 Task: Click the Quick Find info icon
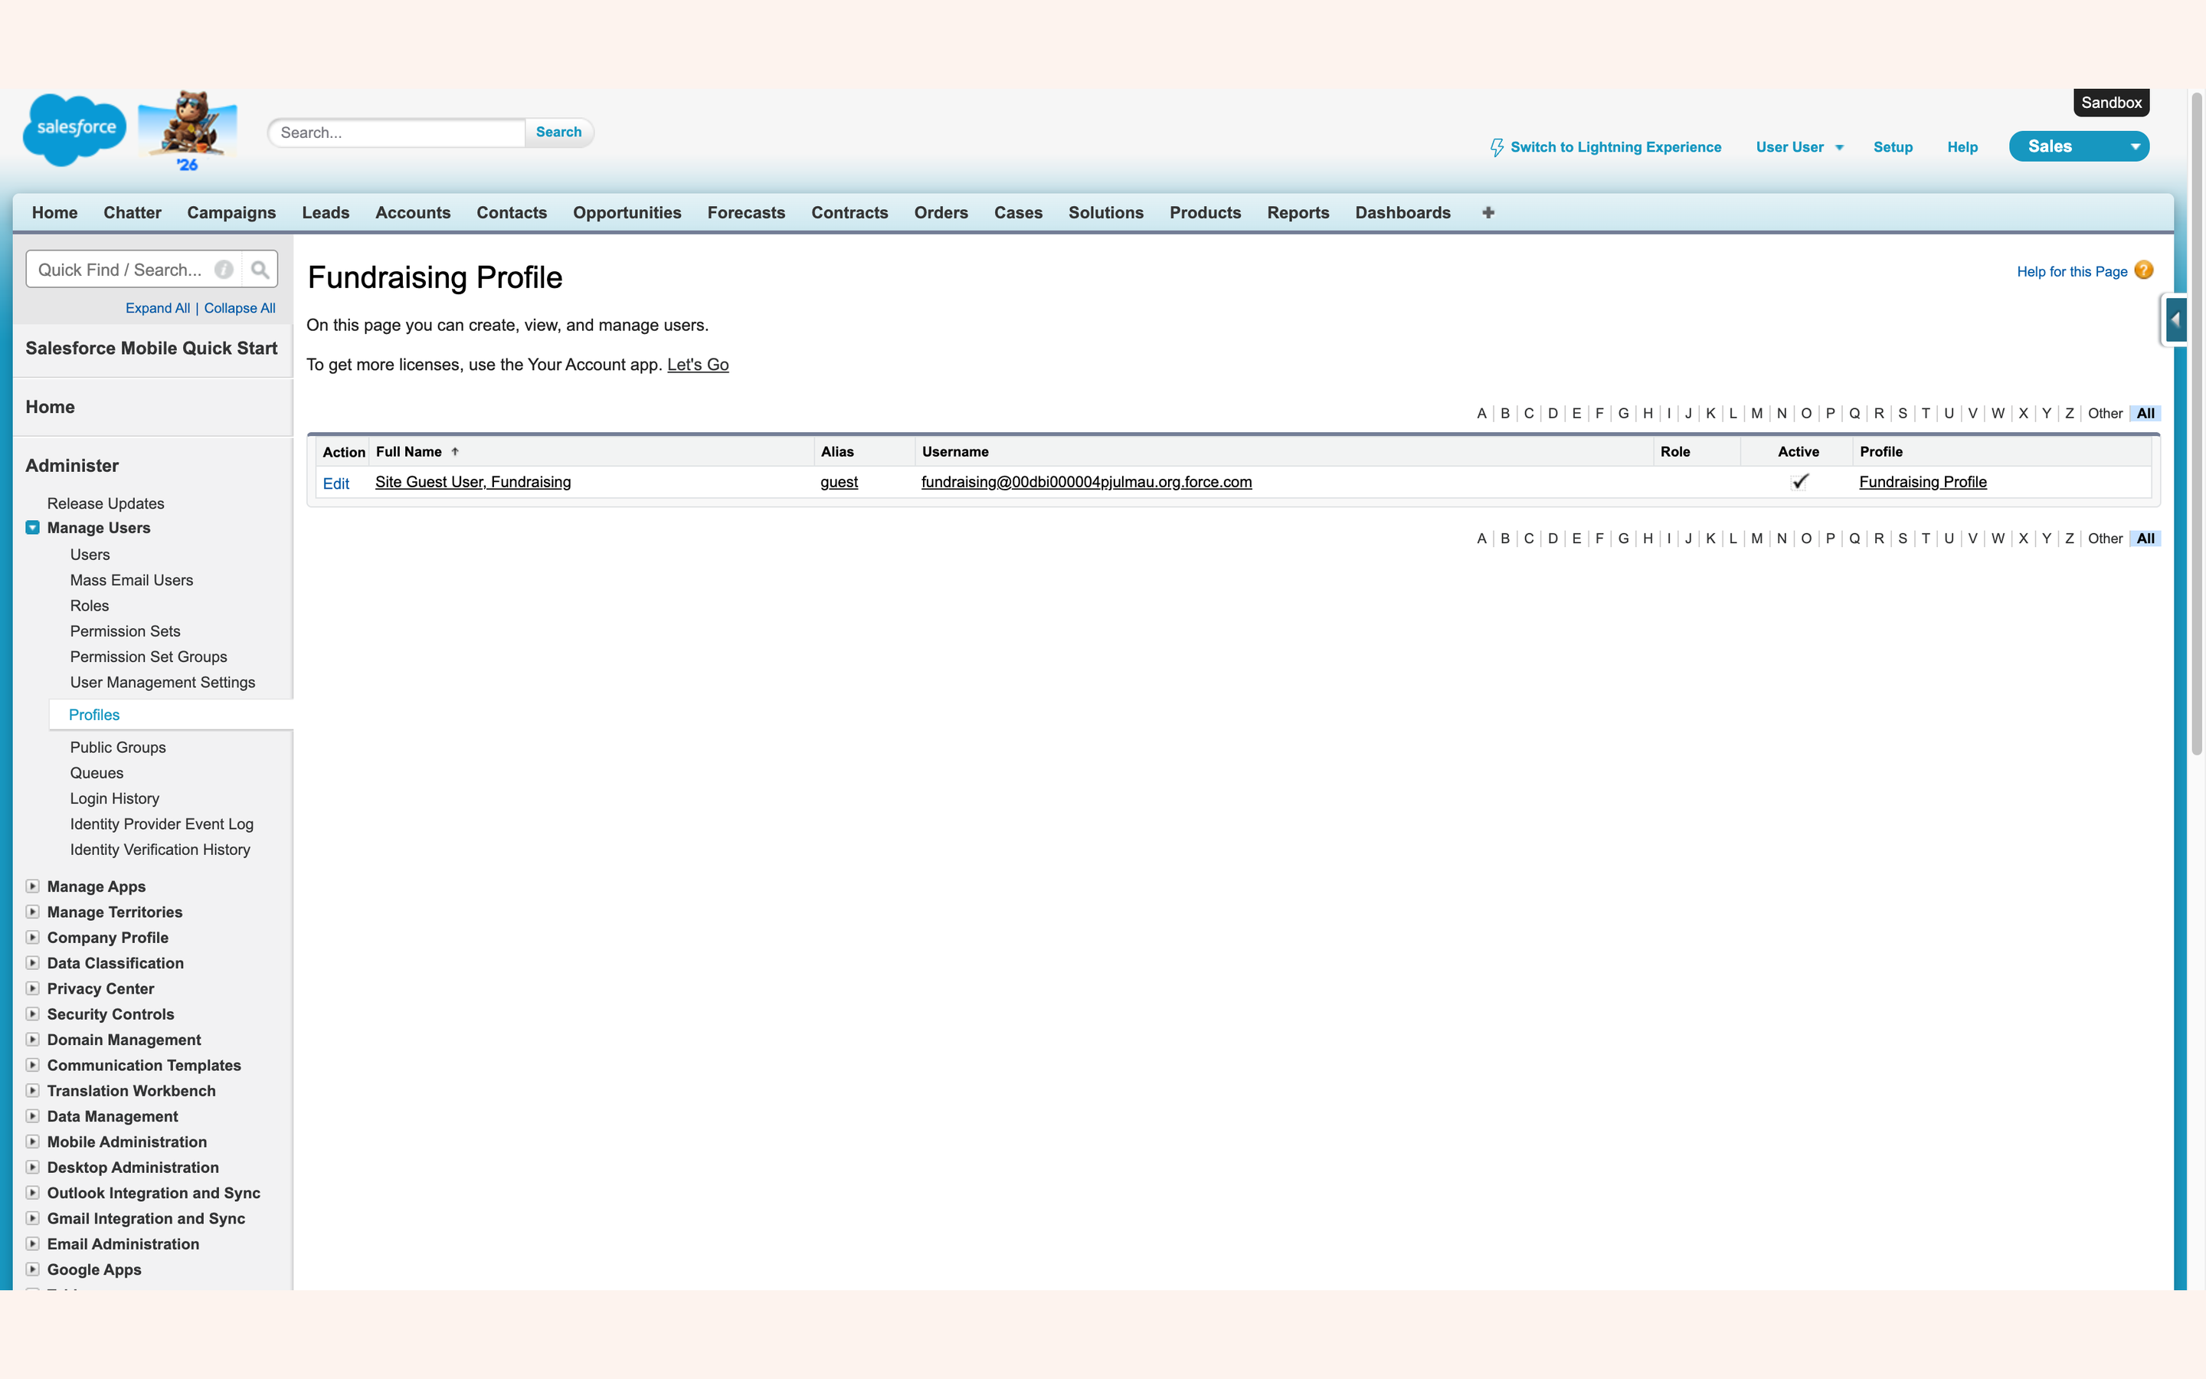point(224,270)
